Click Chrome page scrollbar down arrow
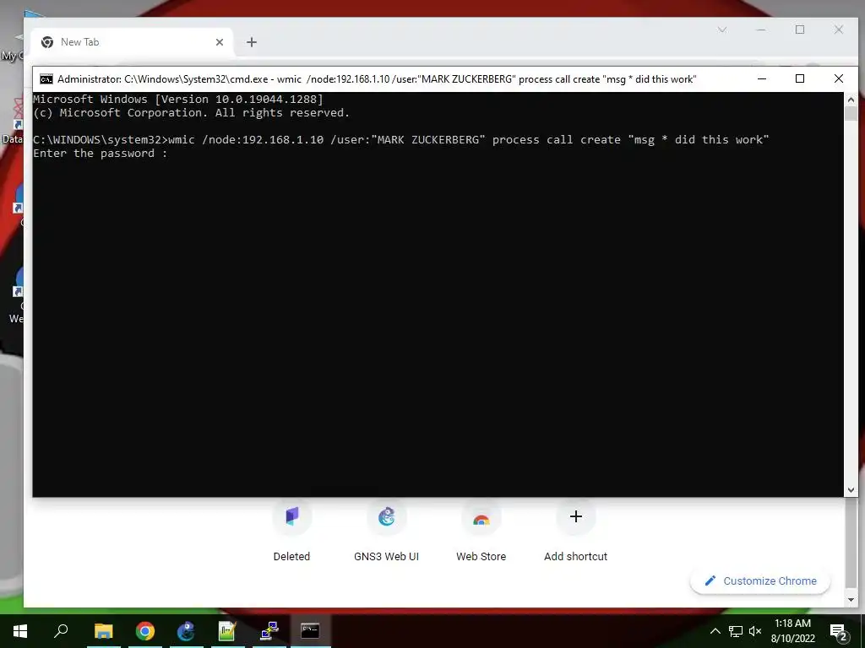865x648 pixels. 851,600
